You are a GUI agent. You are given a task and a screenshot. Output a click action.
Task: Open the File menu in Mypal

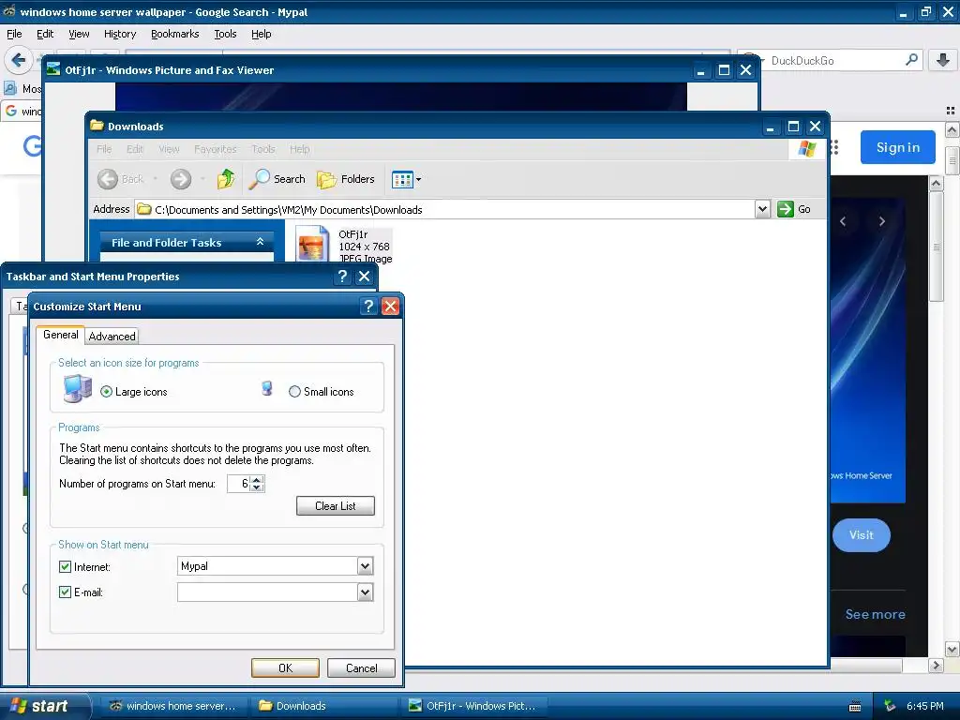pyautogui.click(x=14, y=34)
